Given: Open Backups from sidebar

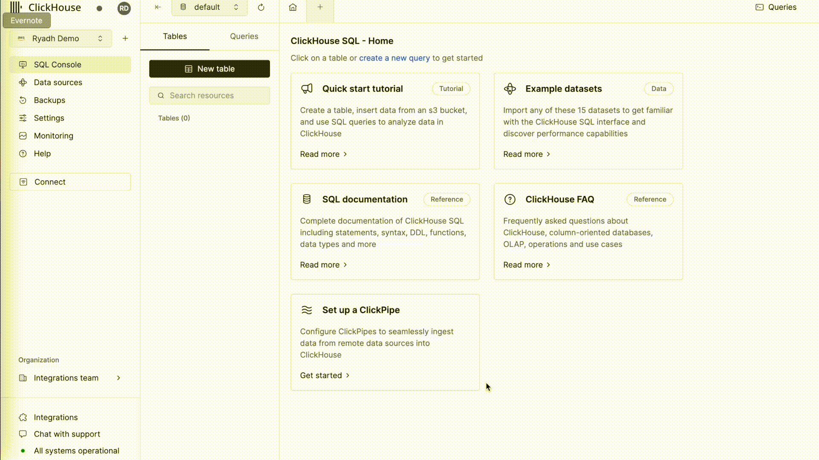Looking at the screenshot, I should point(49,100).
